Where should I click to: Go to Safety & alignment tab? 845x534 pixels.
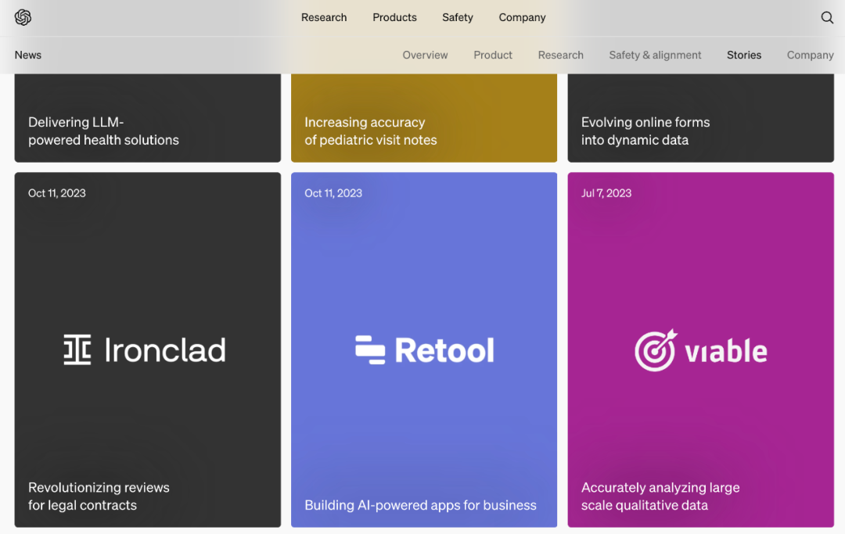(x=655, y=55)
